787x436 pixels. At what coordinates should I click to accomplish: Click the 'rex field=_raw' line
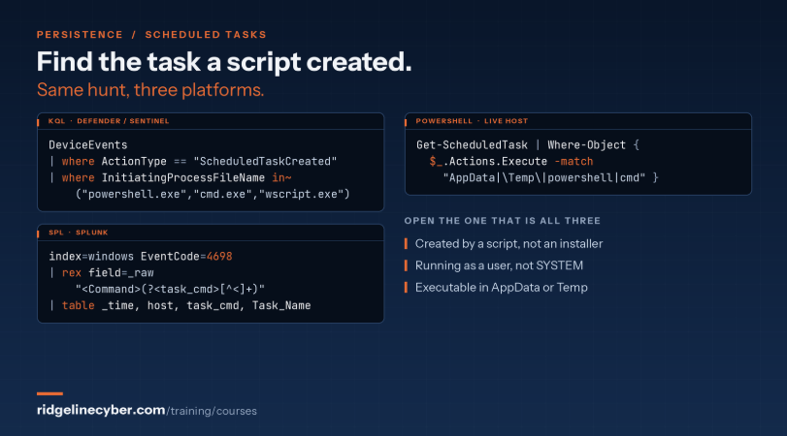101,273
